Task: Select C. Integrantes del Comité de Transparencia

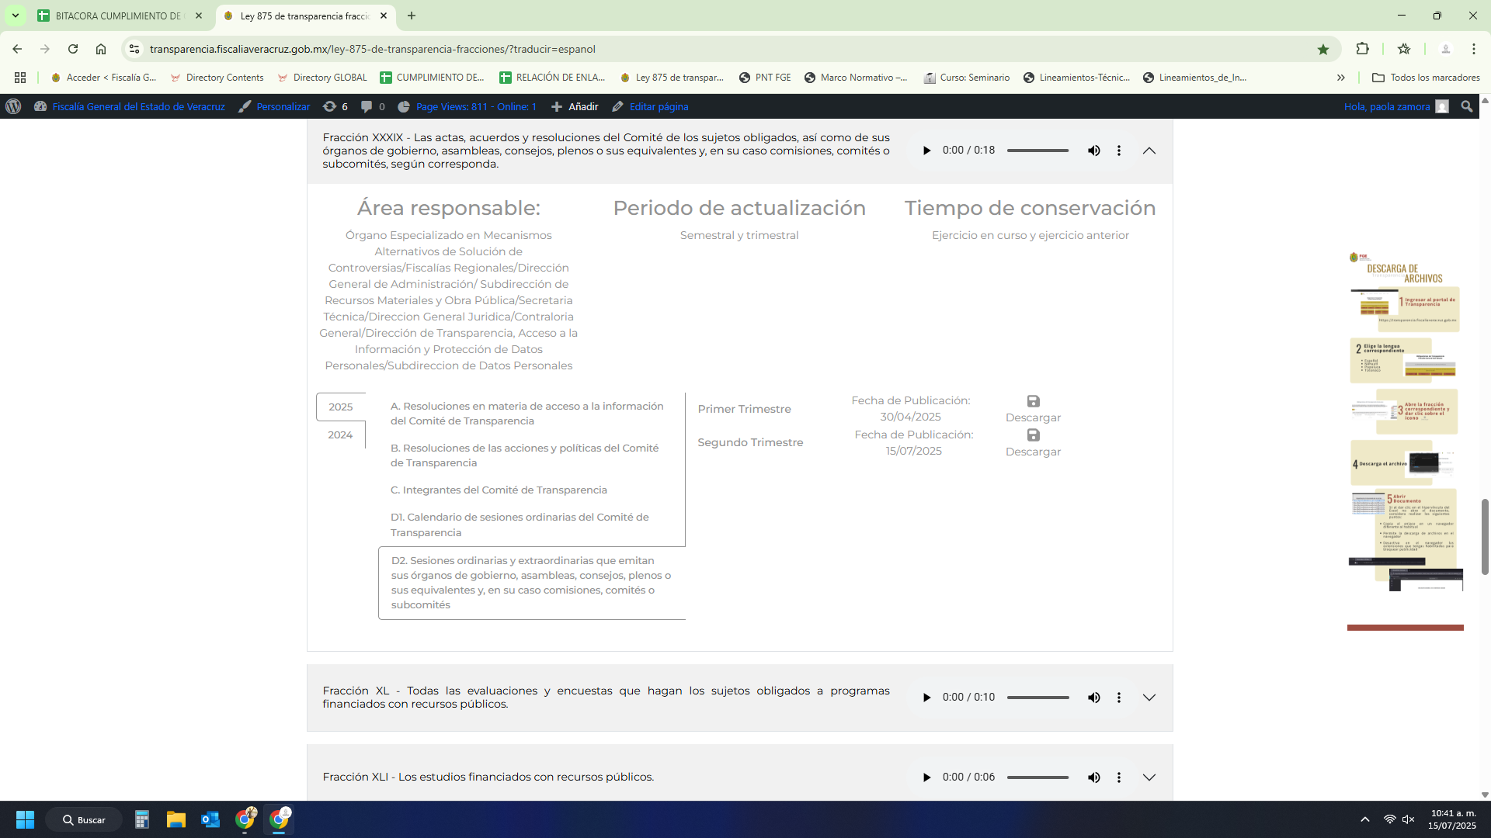Action: pyautogui.click(x=499, y=490)
